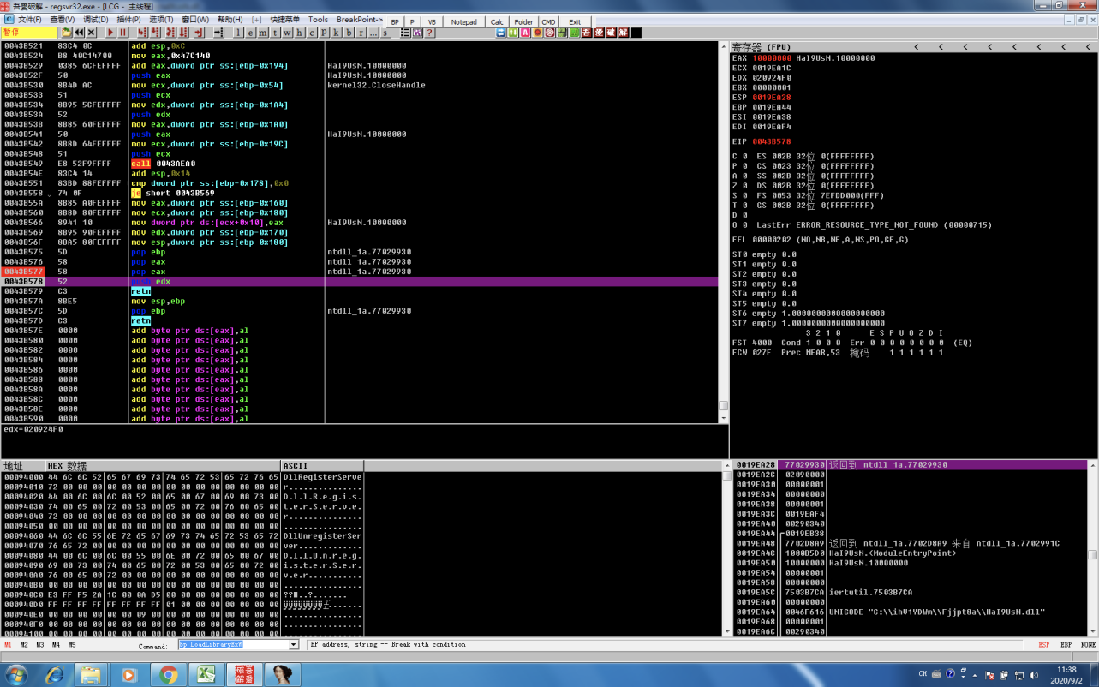
Task: Click the Notepad button
Action: [463, 21]
